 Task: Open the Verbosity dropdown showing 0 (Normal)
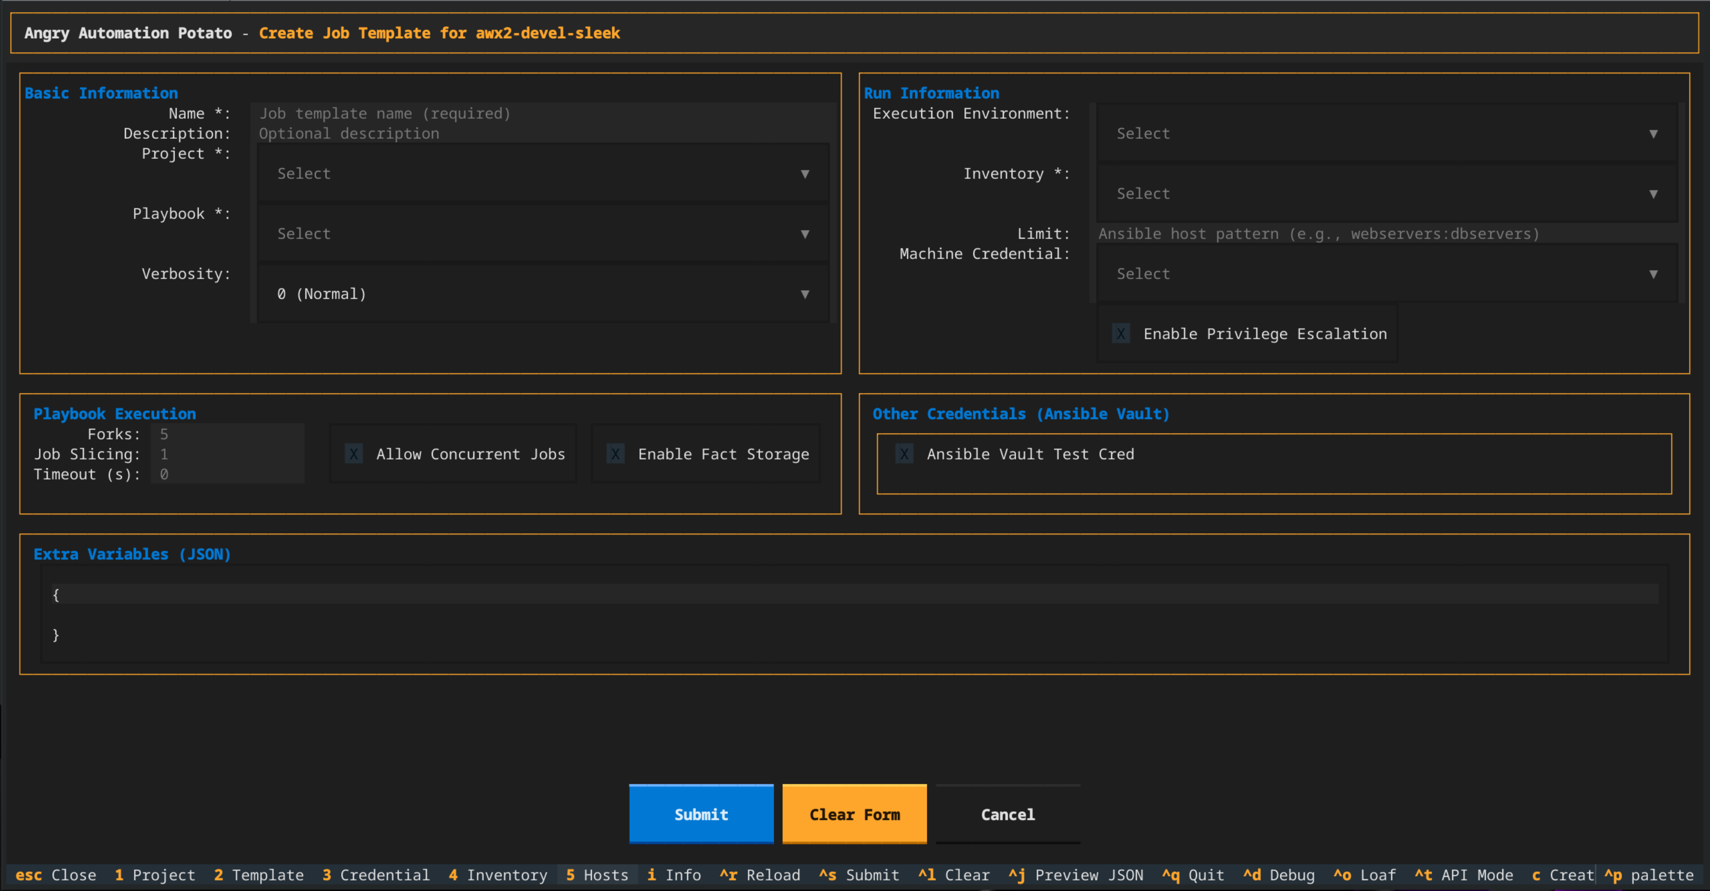pyautogui.click(x=543, y=294)
